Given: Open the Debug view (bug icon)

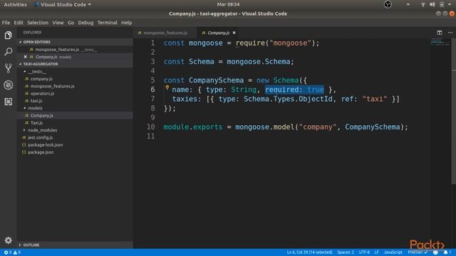Looking at the screenshot, I should 8,85.
